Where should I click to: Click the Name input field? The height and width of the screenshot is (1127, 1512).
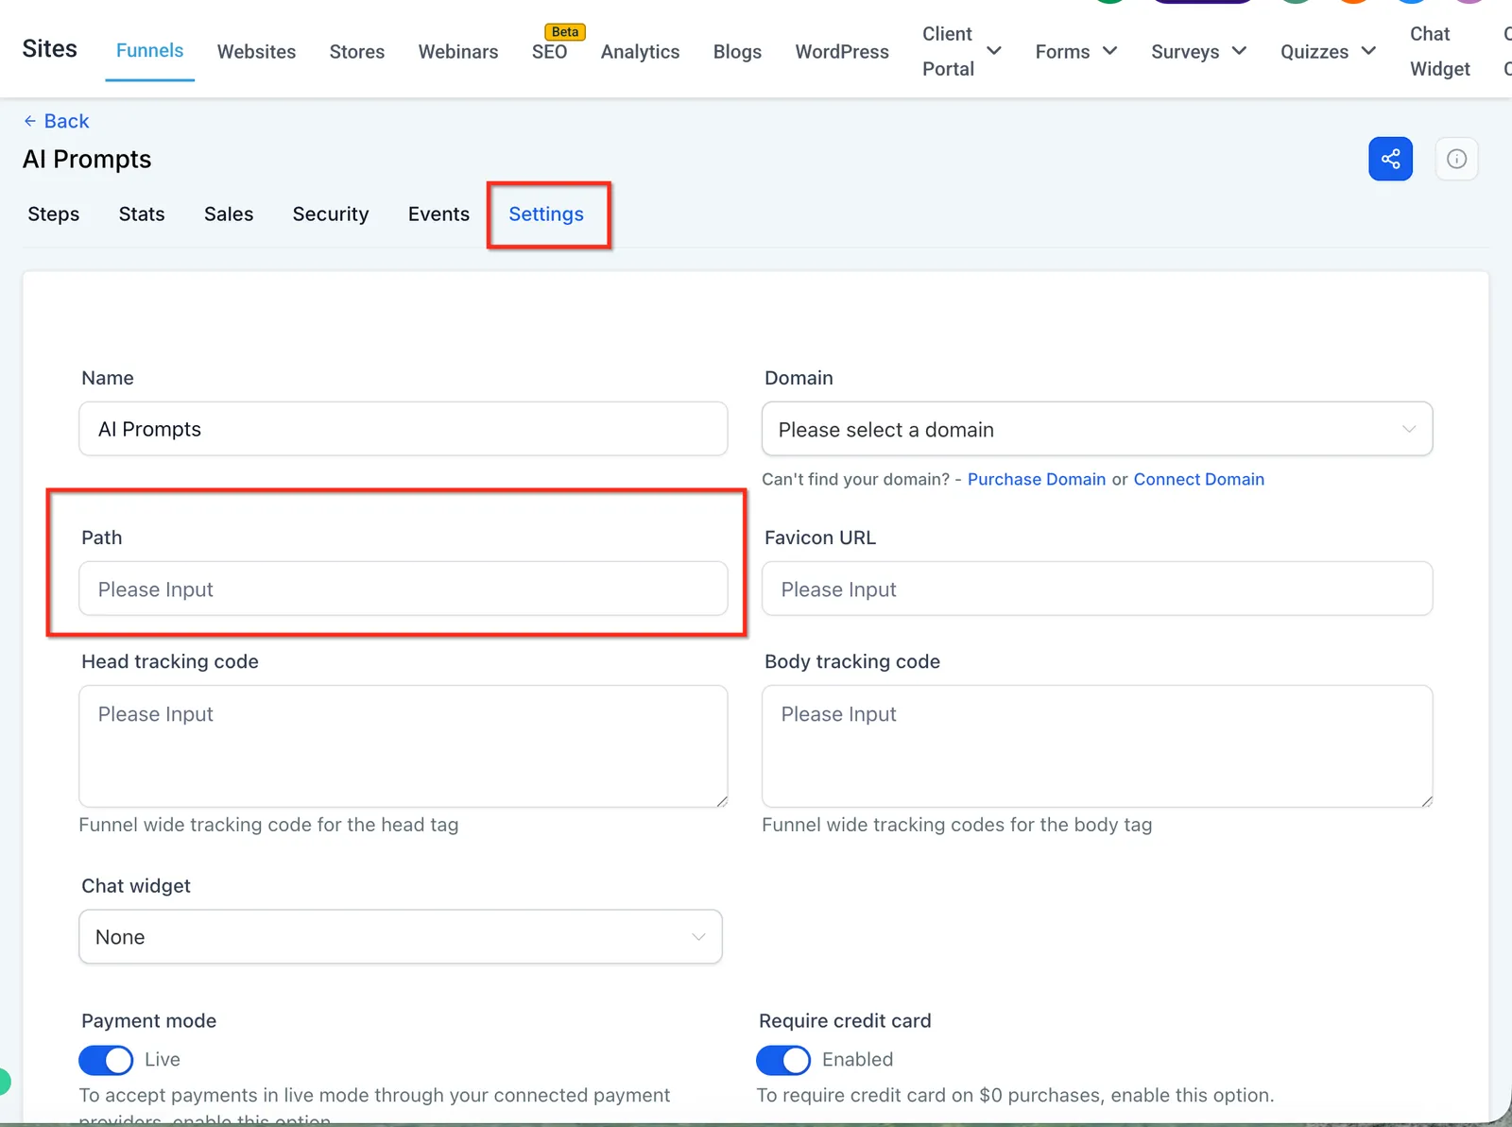click(x=404, y=429)
